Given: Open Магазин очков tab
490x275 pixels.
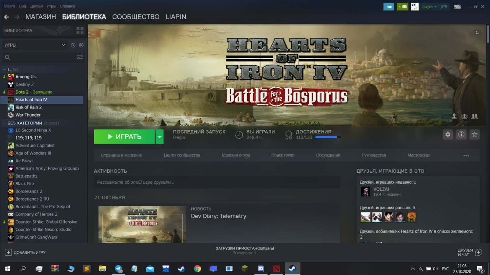Looking at the screenshot, I should [236, 155].
